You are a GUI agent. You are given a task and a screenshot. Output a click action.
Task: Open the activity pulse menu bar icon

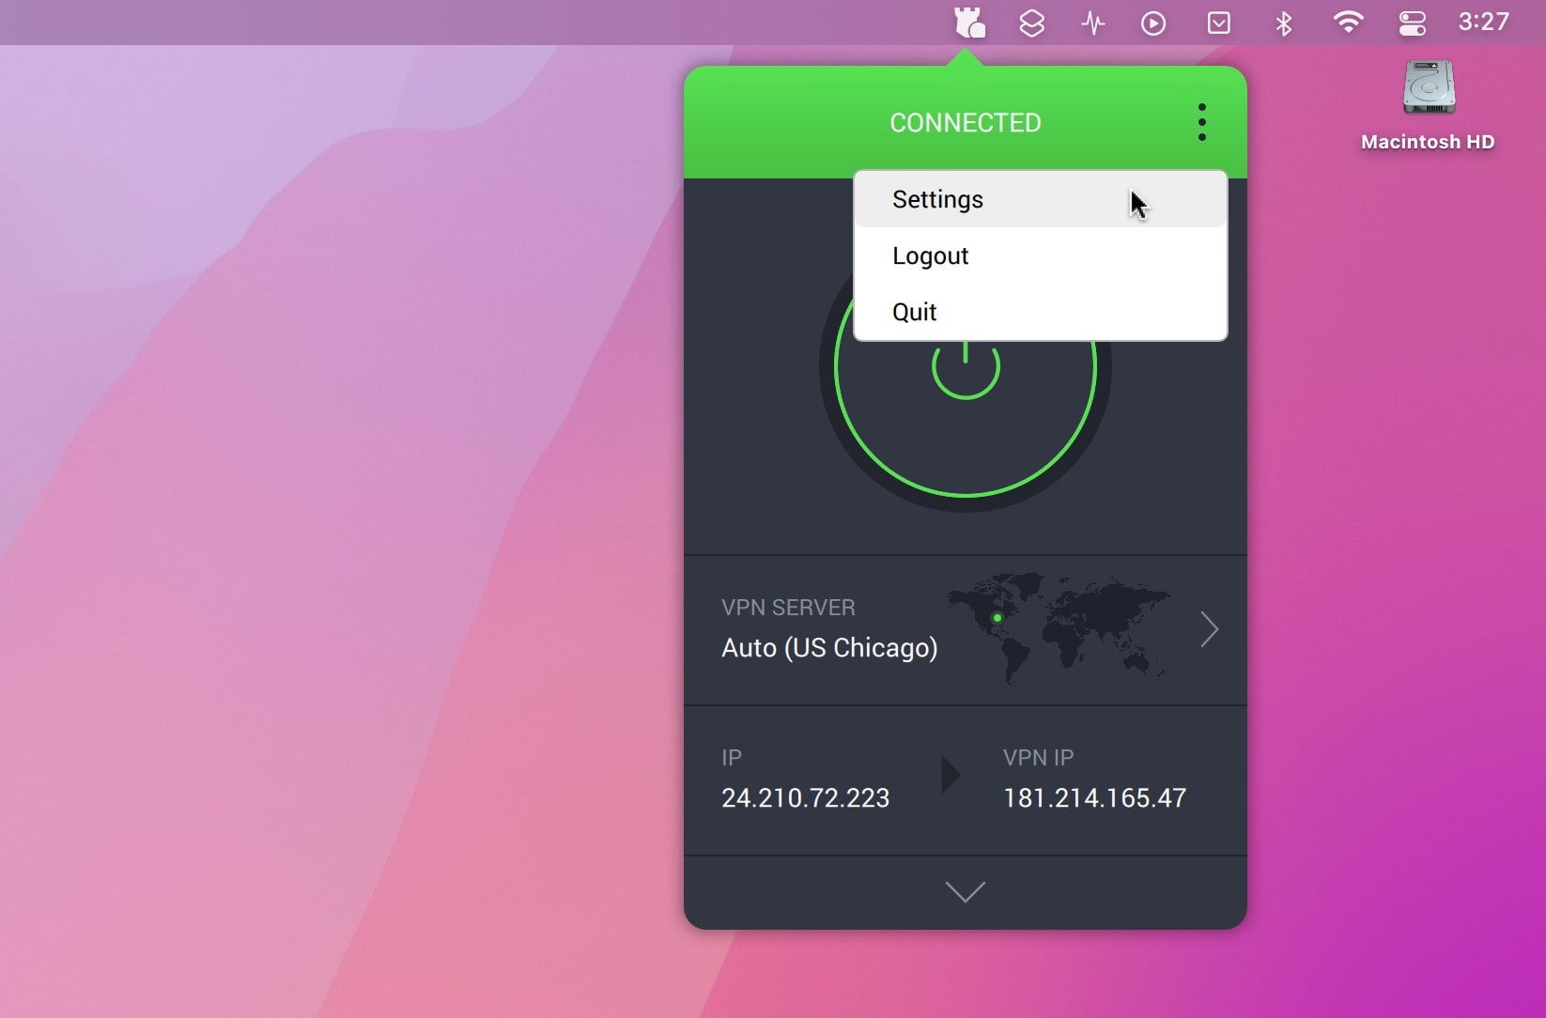click(1092, 23)
